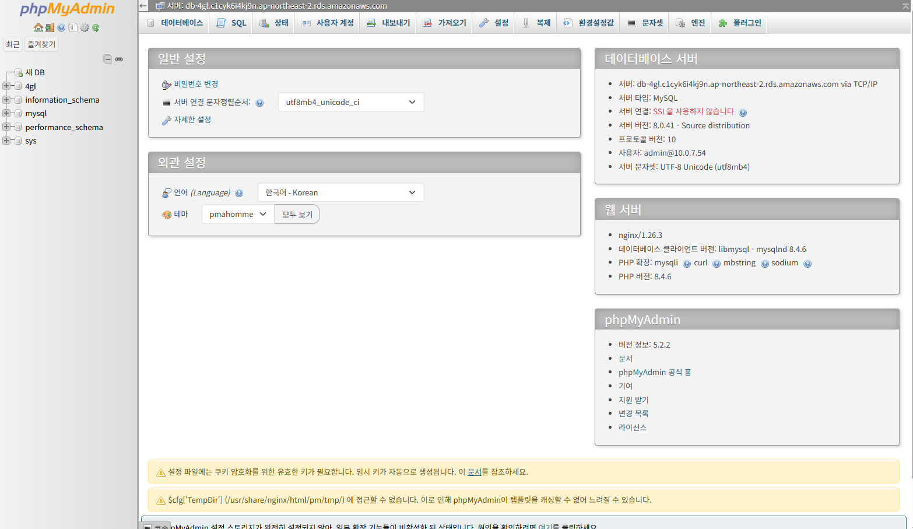
Task: Open the 상태 status tab
Action: click(x=273, y=23)
